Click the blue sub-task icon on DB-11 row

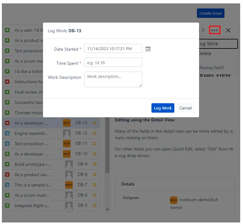(x=7, y=144)
